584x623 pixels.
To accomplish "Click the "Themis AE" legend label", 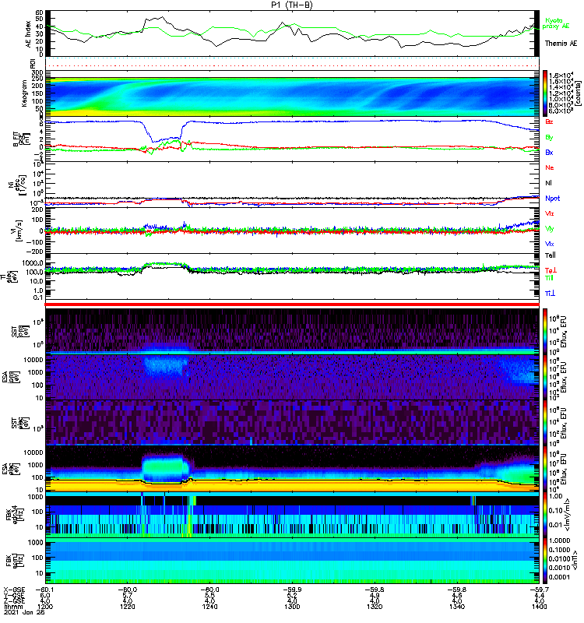I will click(x=561, y=44).
